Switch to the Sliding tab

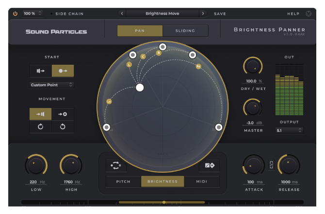click(x=185, y=31)
